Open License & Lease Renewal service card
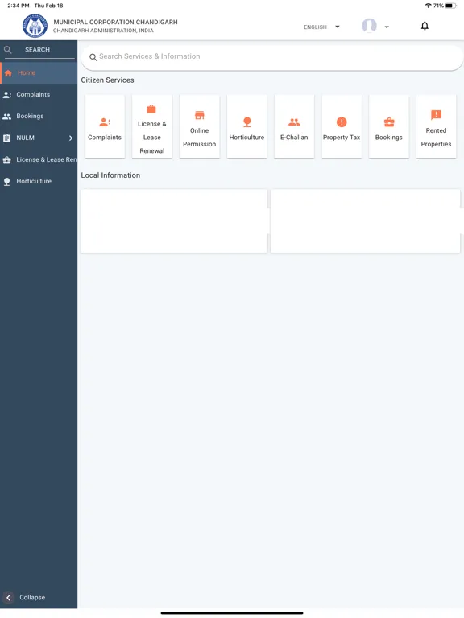464x618 pixels. (x=152, y=126)
